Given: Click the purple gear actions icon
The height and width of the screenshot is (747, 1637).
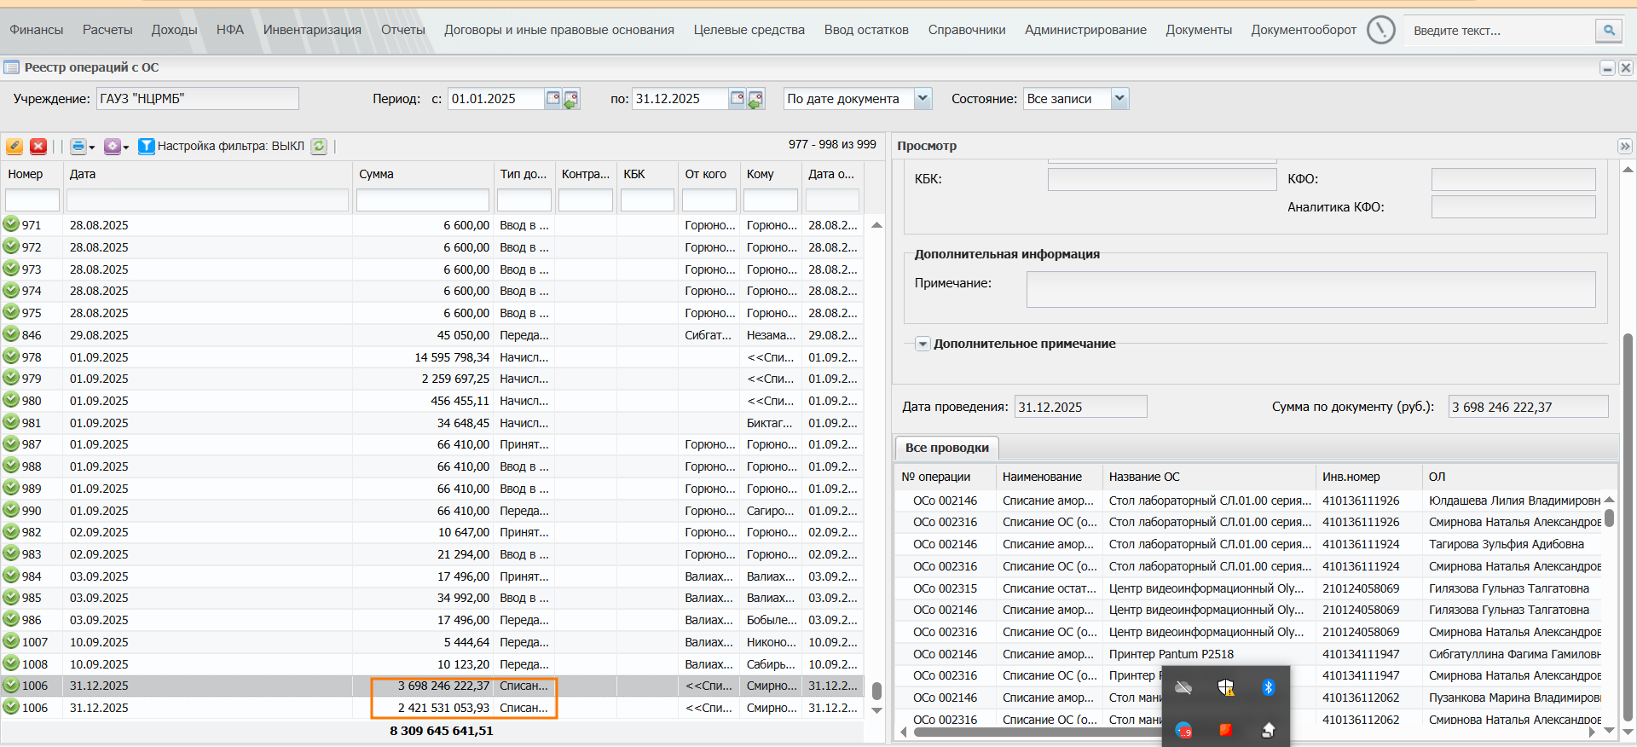Looking at the screenshot, I should coord(113,146).
